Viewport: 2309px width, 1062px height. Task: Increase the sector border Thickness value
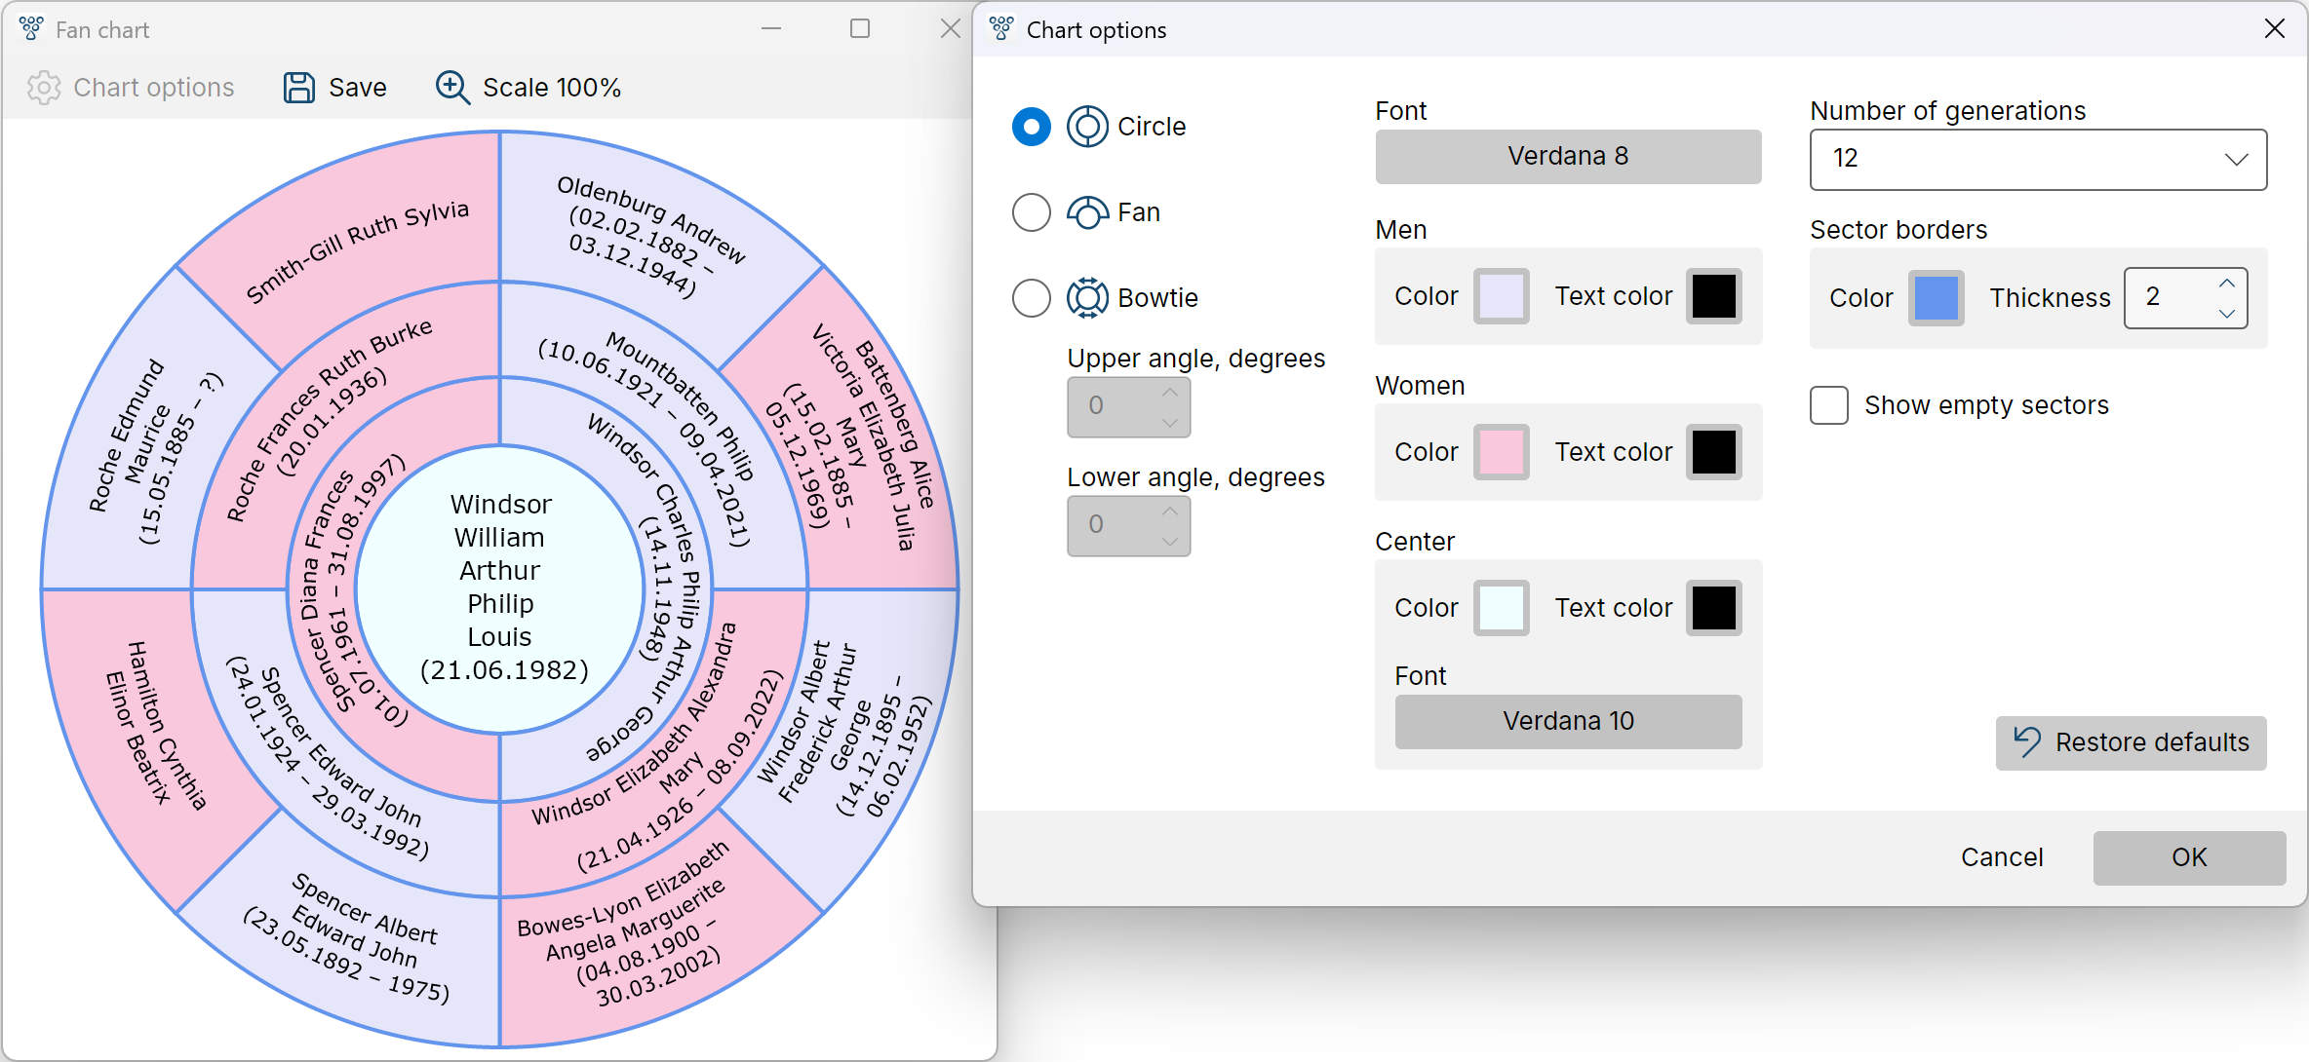(x=2227, y=284)
